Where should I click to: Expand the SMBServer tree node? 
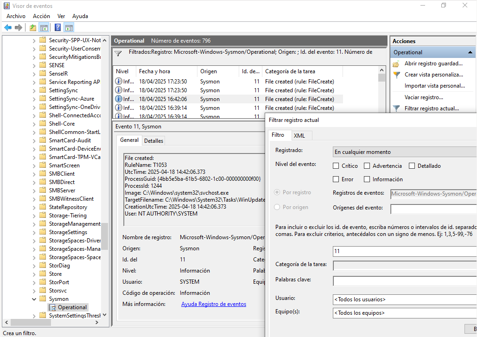tap(34, 191)
